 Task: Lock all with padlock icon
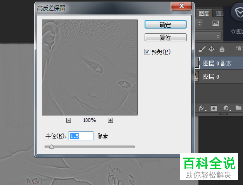click(222, 49)
